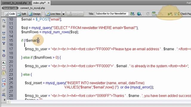
Task: Click the Title field with Subscribe to Our Newsletter
Action: pos(112,14)
